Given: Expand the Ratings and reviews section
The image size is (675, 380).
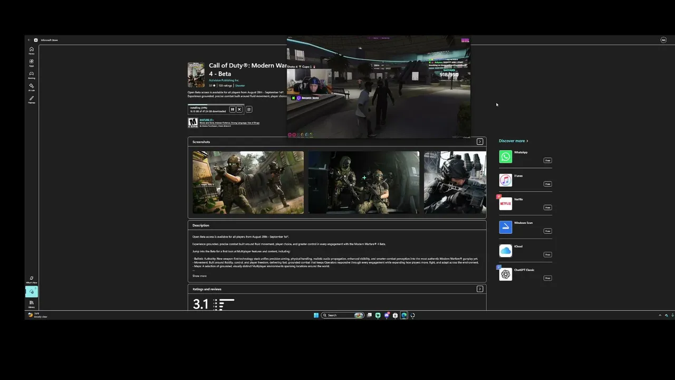Looking at the screenshot, I should pyautogui.click(x=480, y=289).
